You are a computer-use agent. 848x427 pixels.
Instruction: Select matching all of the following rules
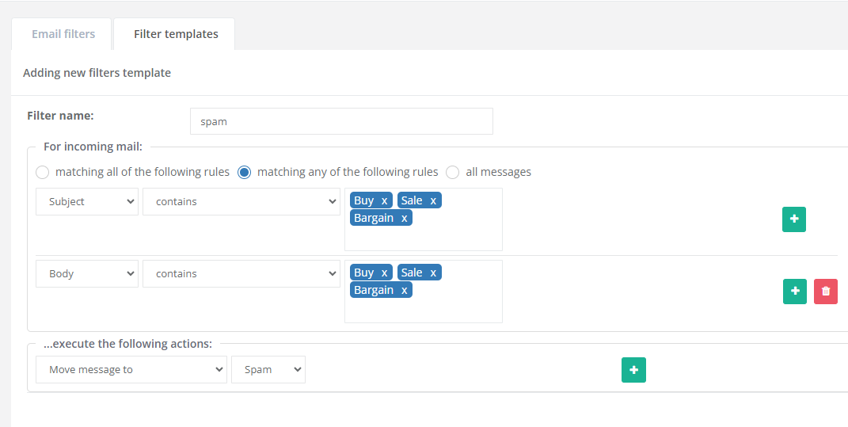[x=43, y=172]
